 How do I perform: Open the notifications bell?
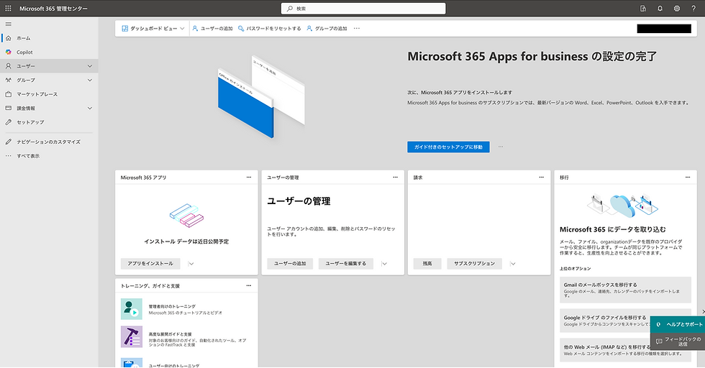(x=660, y=9)
